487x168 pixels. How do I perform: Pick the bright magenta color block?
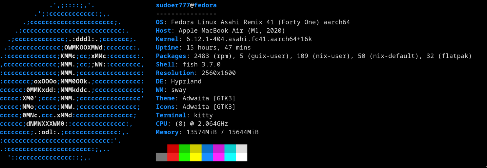[x=219, y=157]
